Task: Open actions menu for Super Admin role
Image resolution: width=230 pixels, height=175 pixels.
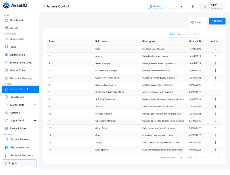Action: (x=215, y=128)
